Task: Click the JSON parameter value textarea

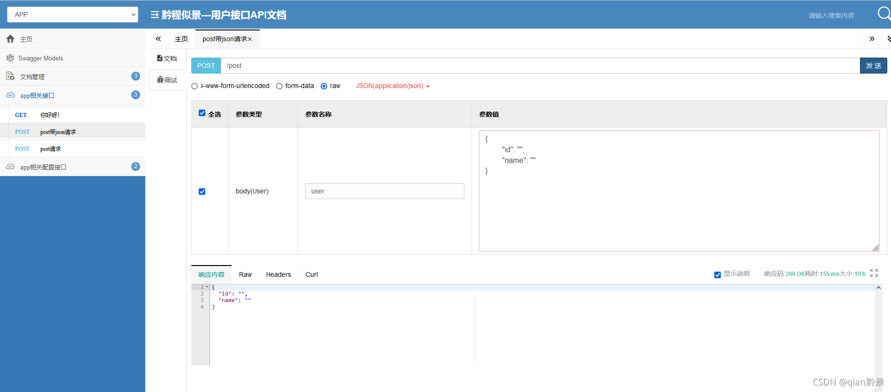Action: pyautogui.click(x=679, y=191)
